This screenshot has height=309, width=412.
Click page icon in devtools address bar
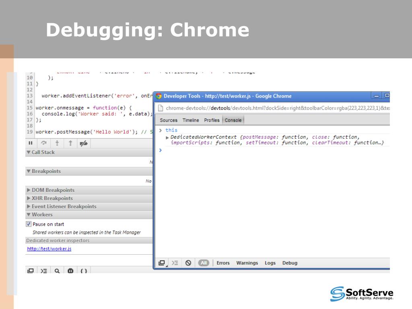[x=160, y=108]
